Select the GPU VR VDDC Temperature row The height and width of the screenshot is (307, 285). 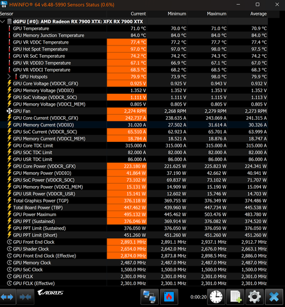tap(134, 42)
